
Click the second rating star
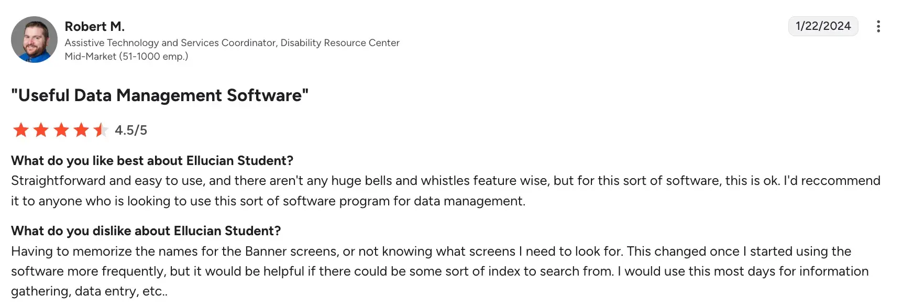(x=41, y=130)
